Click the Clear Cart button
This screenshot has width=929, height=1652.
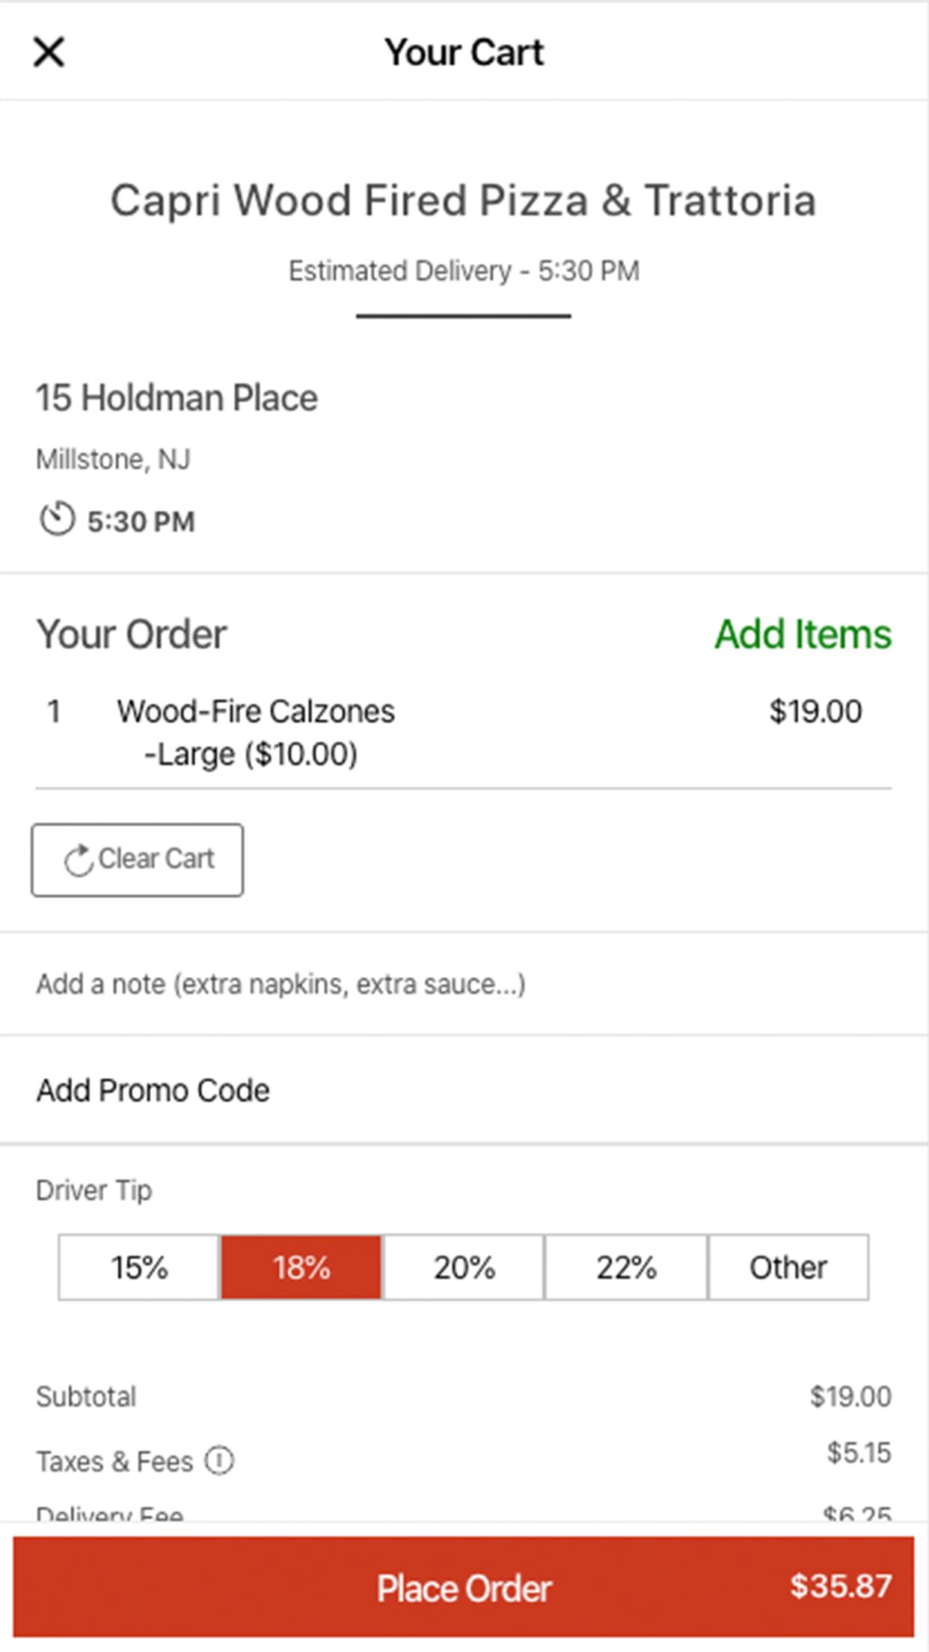(138, 860)
